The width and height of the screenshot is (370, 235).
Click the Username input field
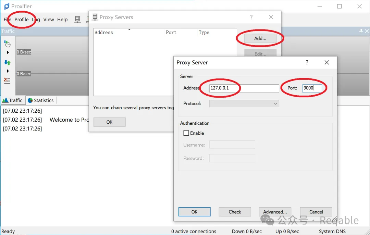(232, 145)
